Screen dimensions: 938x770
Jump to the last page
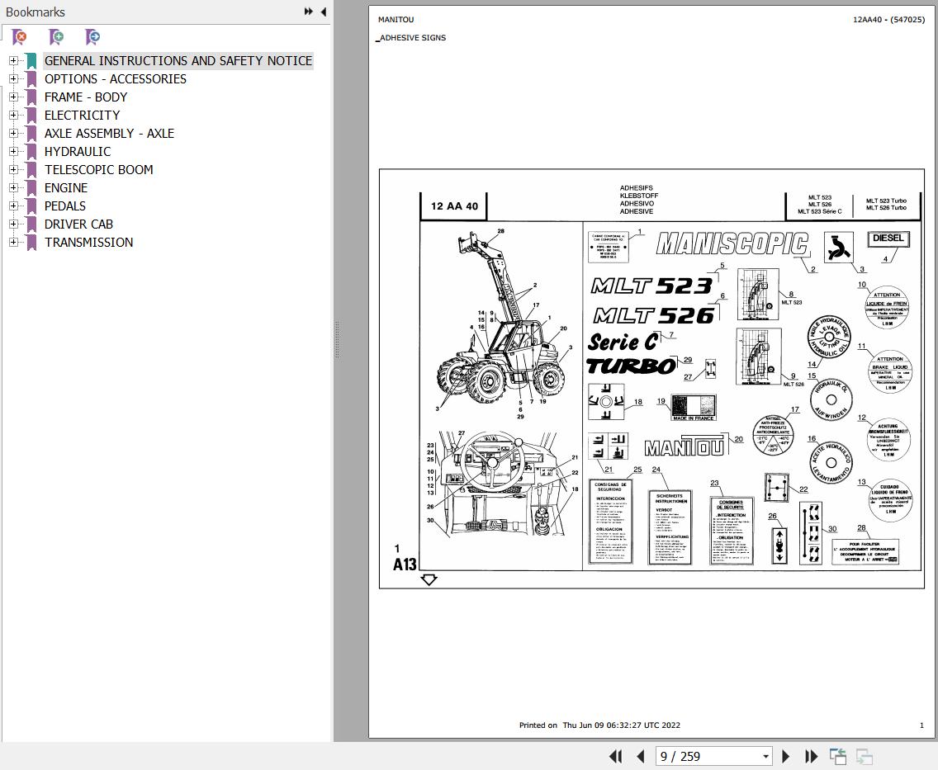coord(812,756)
